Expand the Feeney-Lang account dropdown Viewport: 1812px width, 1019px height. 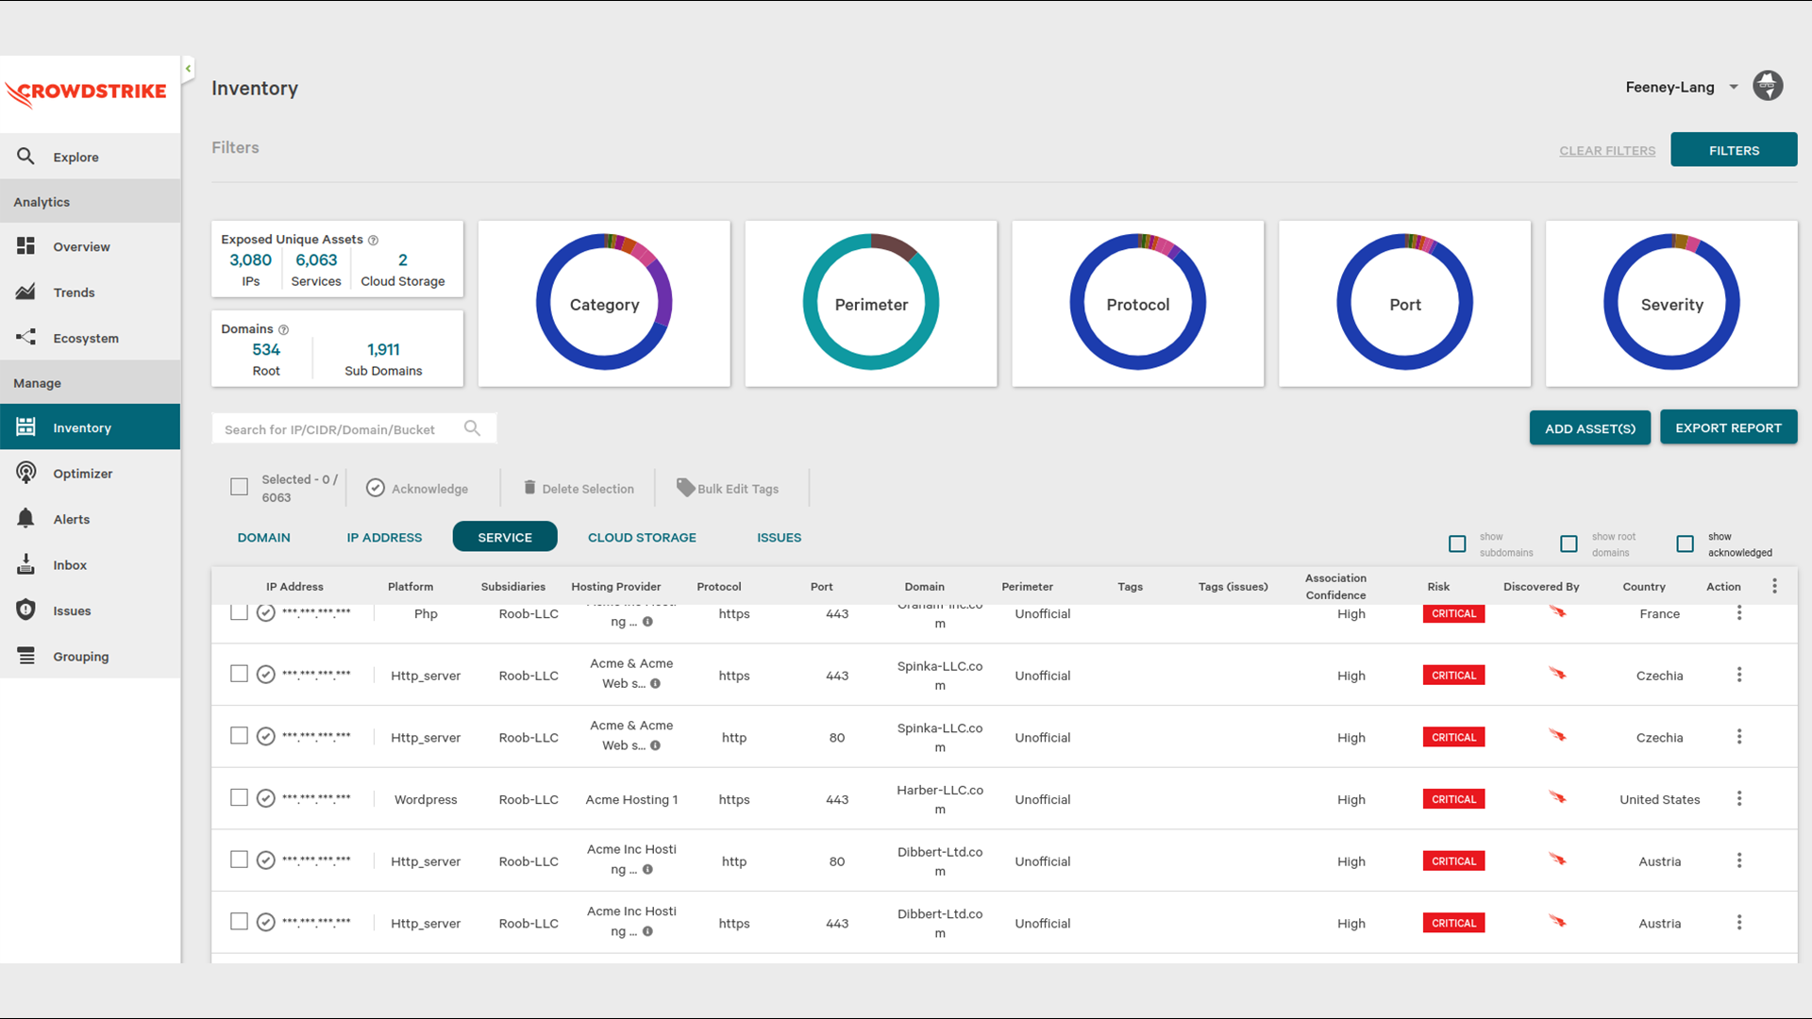(1734, 87)
